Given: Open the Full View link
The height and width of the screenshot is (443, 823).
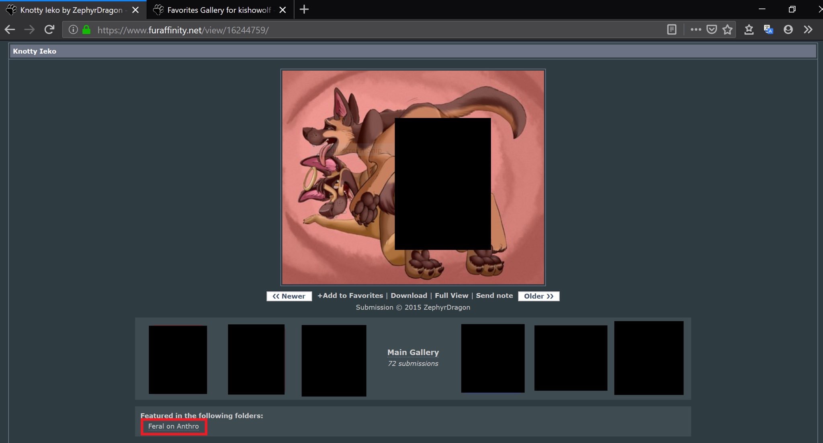Looking at the screenshot, I should tap(451, 296).
